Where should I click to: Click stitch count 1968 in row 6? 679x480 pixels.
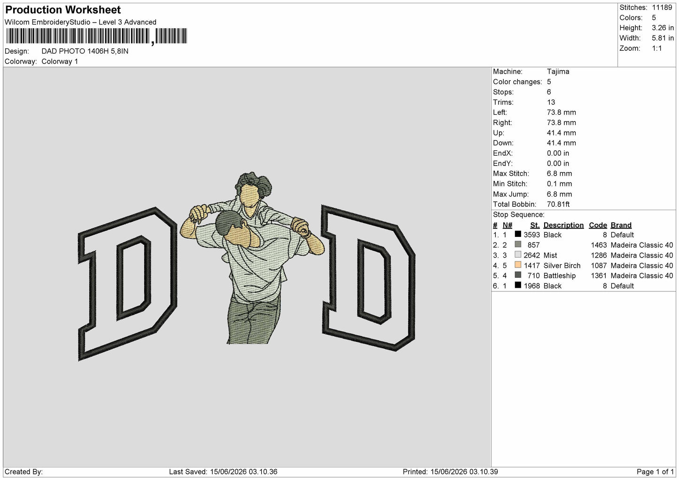pyautogui.click(x=532, y=286)
